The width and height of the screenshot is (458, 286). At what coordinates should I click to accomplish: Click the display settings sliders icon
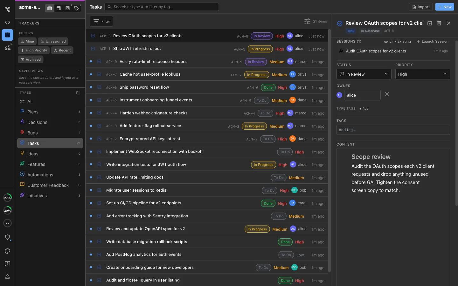coord(307,21)
